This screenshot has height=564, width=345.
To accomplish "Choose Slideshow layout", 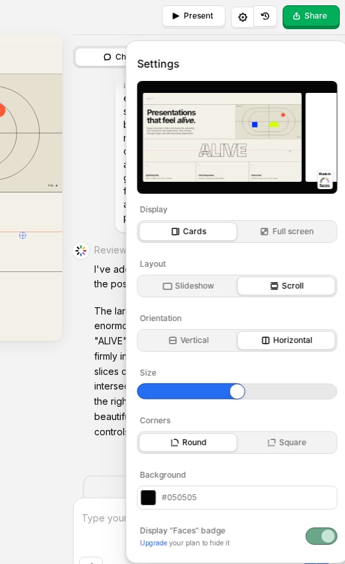I will coord(188,286).
